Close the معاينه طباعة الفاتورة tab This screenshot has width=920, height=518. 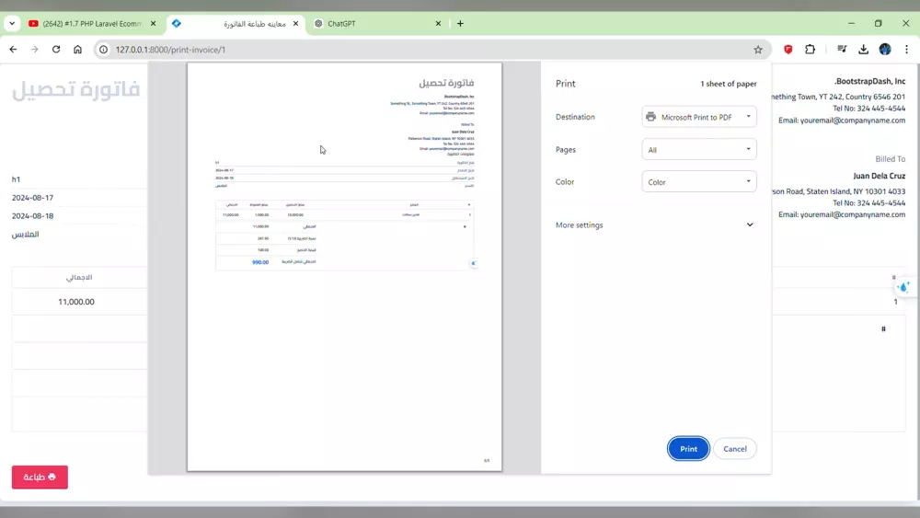click(295, 24)
